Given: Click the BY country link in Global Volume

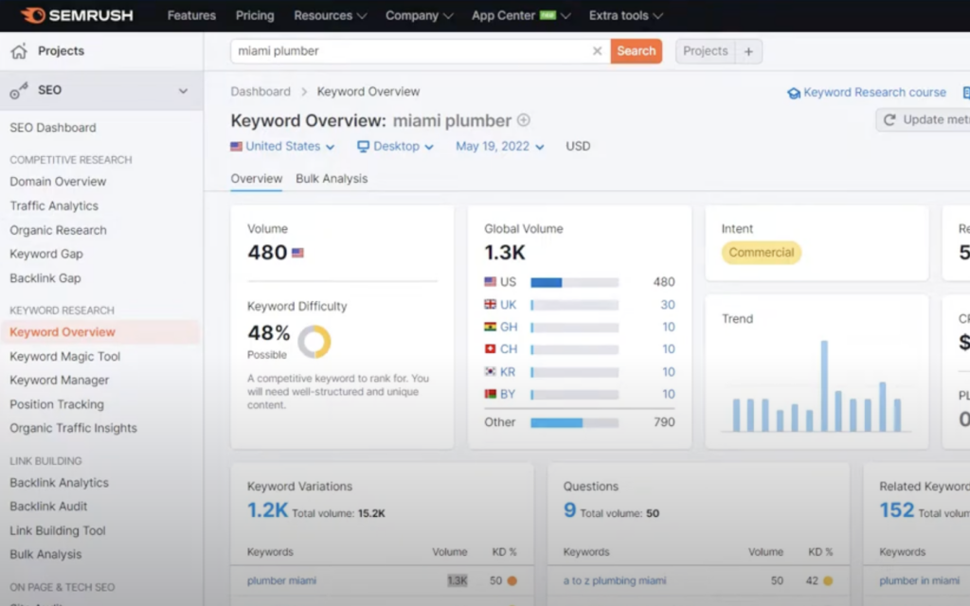Looking at the screenshot, I should [508, 395].
